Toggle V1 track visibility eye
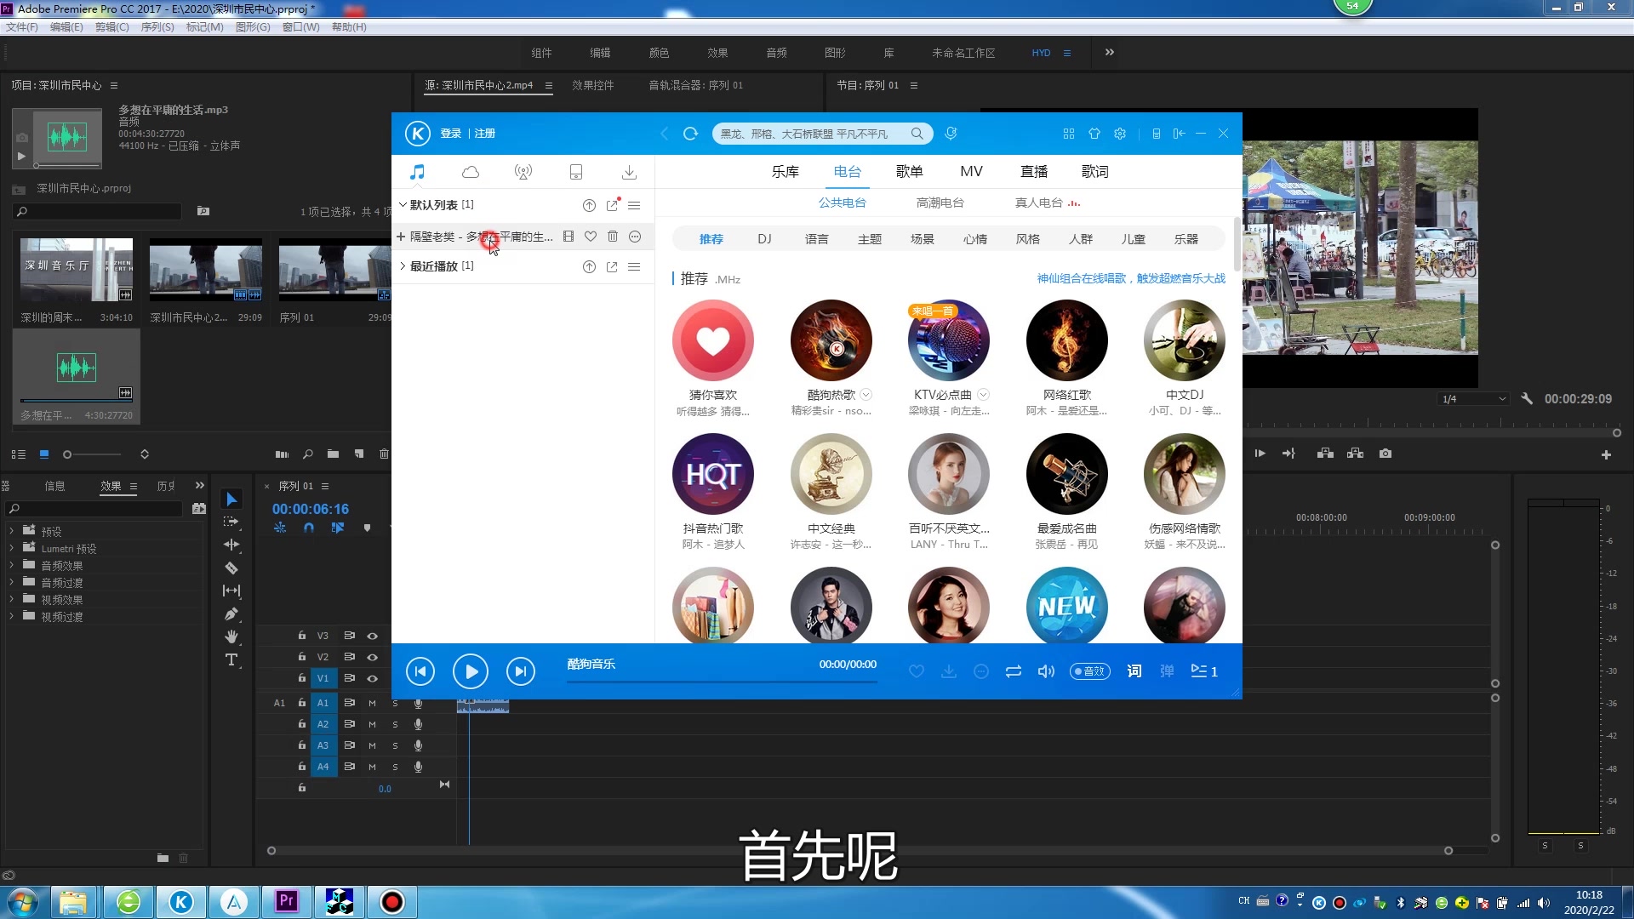The image size is (1634, 919). tap(372, 678)
